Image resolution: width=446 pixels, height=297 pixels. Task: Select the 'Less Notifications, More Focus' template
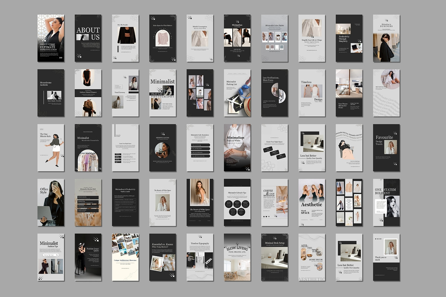click(x=274, y=93)
